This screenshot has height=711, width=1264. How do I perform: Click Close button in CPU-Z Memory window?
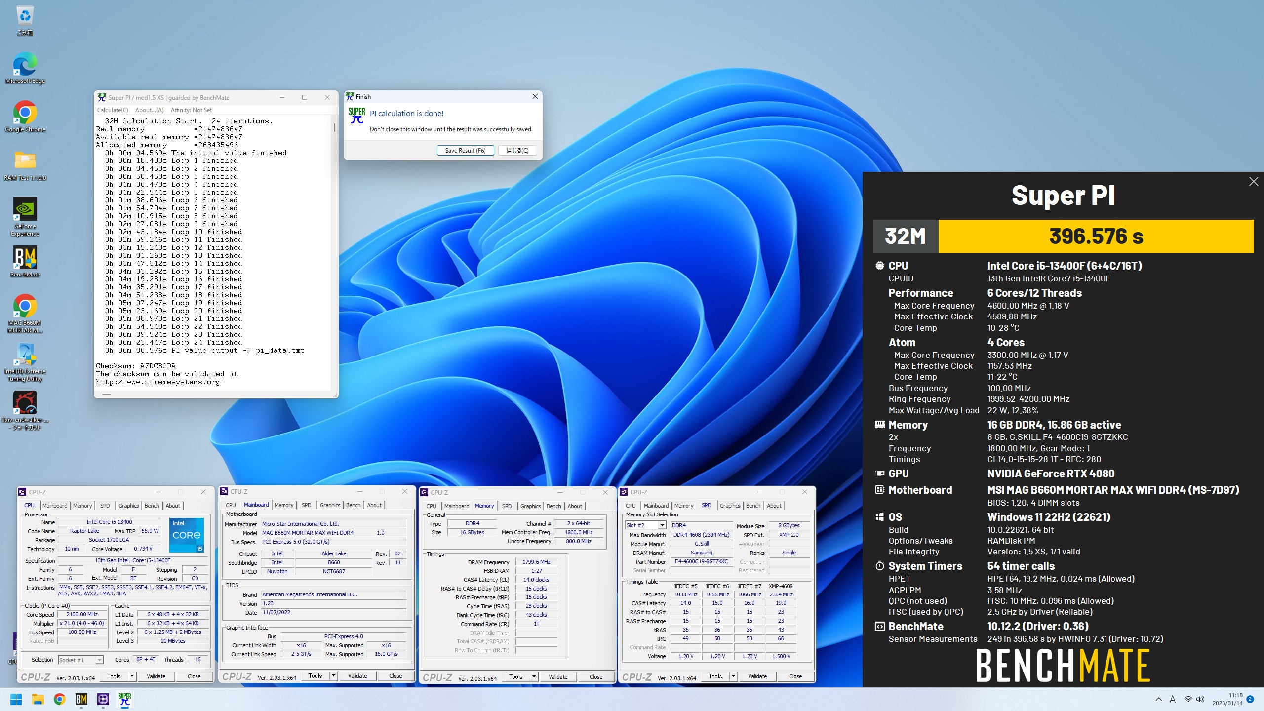(596, 677)
